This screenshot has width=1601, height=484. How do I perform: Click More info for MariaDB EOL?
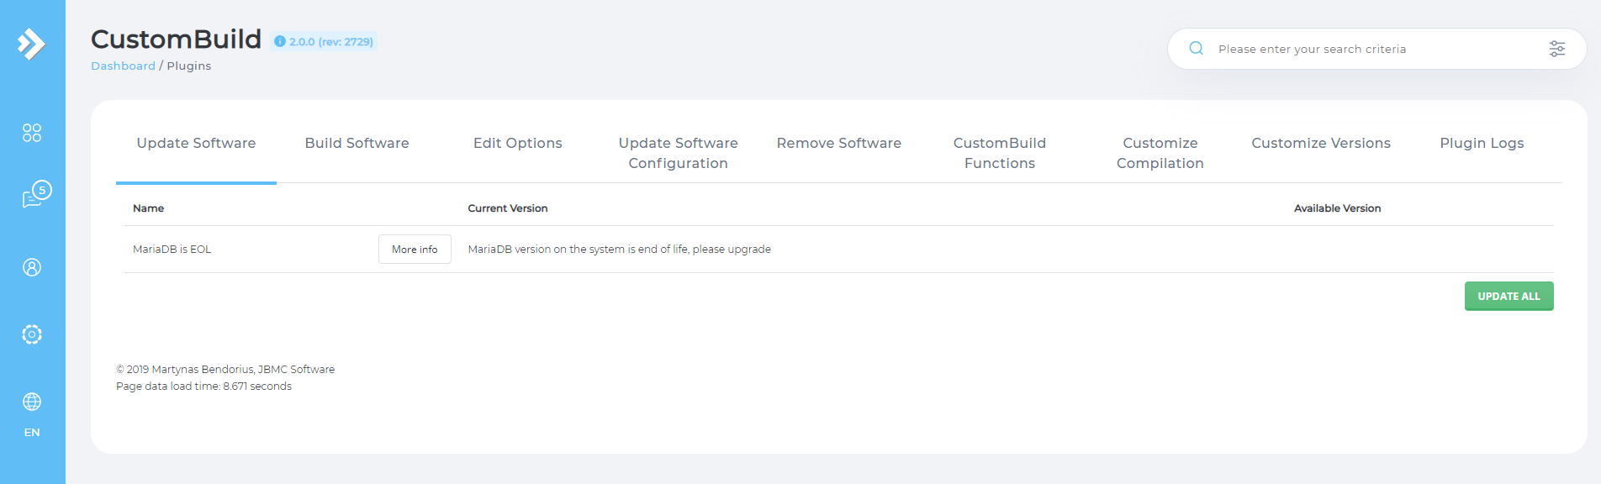(415, 250)
